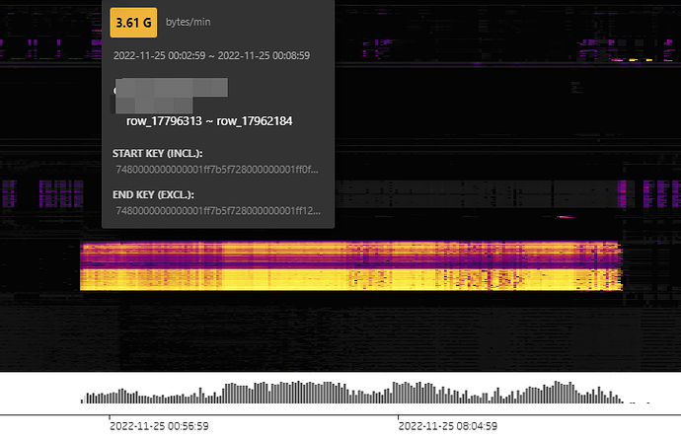Click the row_17796313 ~ row_17962184 range
681x440 pixels.
(x=209, y=121)
